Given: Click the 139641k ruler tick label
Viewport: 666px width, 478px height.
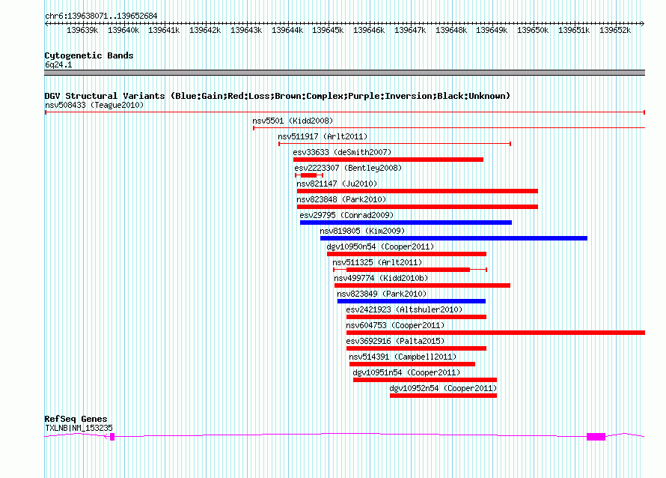Looking at the screenshot, I should pyautogui.click(x=164, y=31).
